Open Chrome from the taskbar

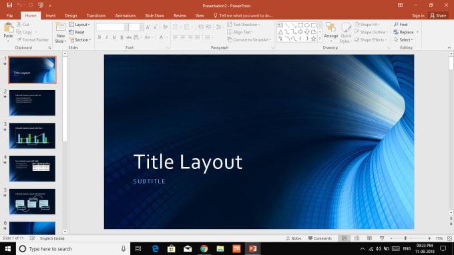coord(204,248)
